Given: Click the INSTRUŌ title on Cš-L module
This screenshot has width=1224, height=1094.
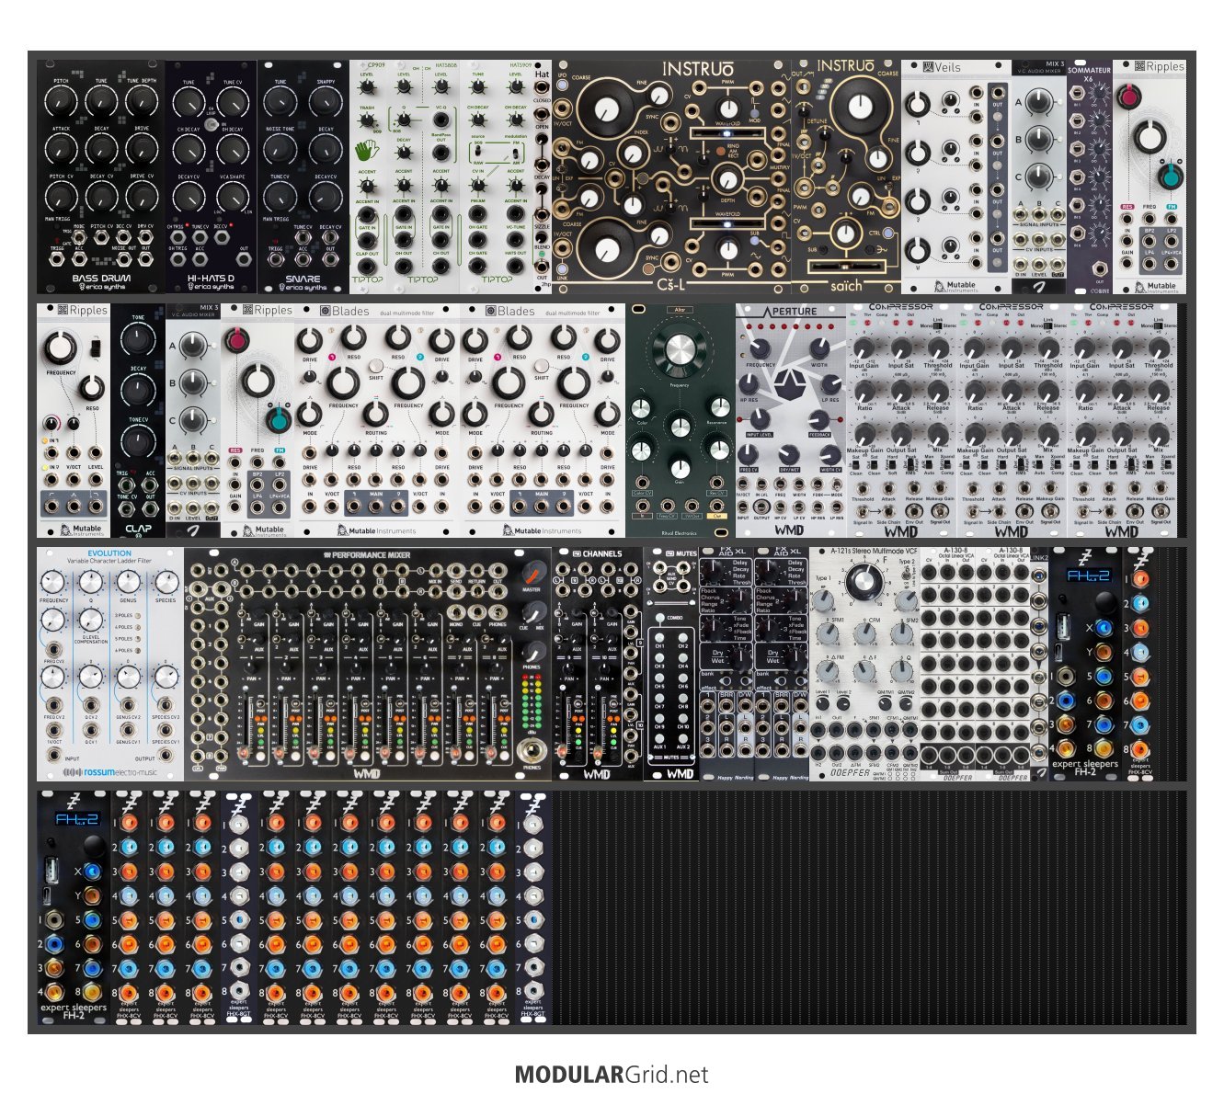Looking at the screenshot, I should [x=699, y=69].
